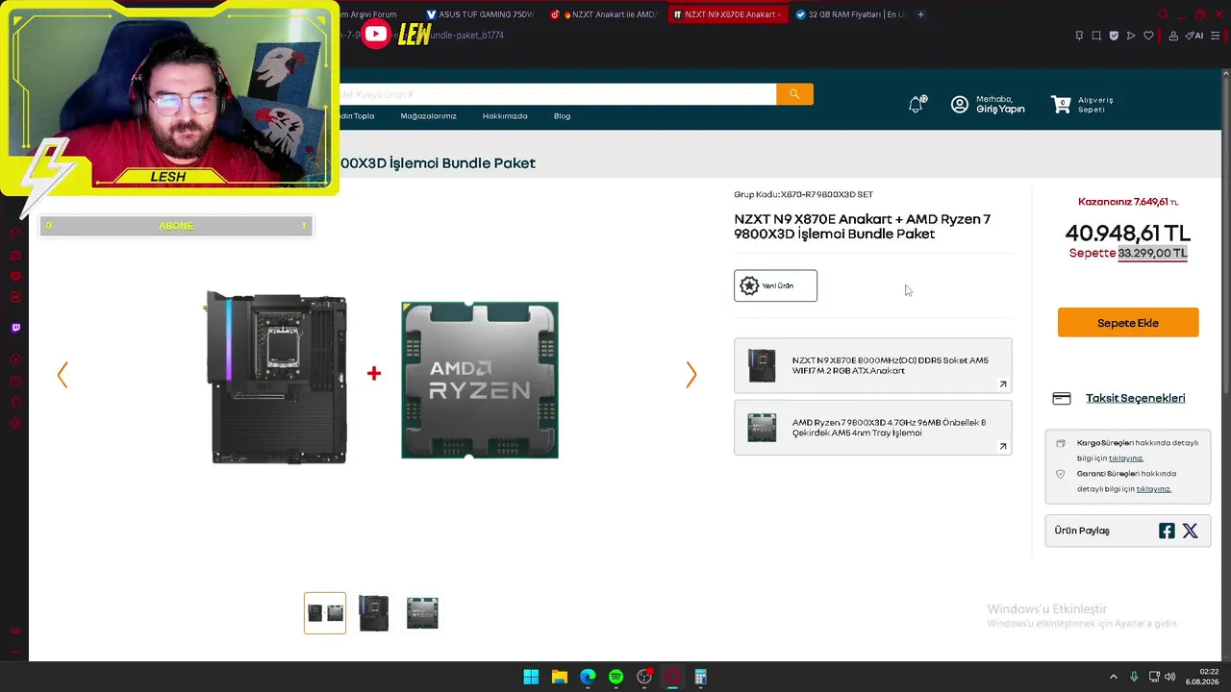
Task: Open the AMD Ryzen 7 9800X3D product card
Action: [x=873, y=428]
